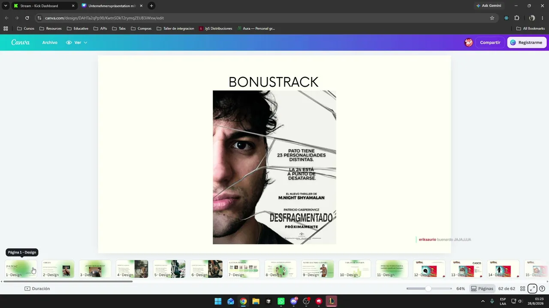Open the APIs bookmark folder
The image size is (549, 308).
coord(100,29)
